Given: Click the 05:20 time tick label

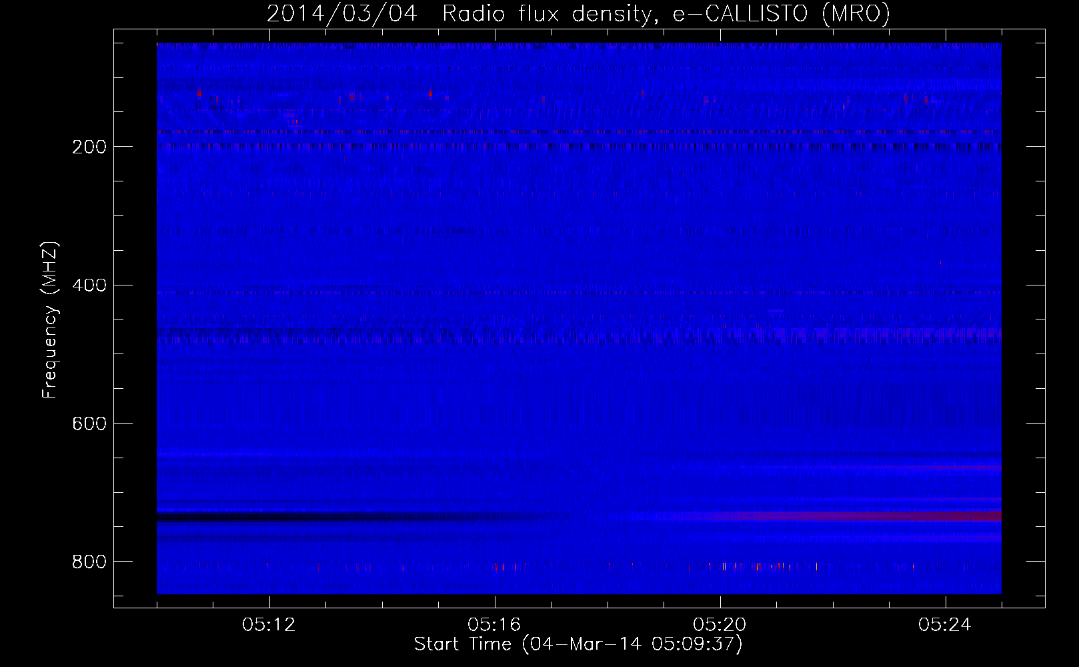Looking at the screenshot, I should [720, 625].
